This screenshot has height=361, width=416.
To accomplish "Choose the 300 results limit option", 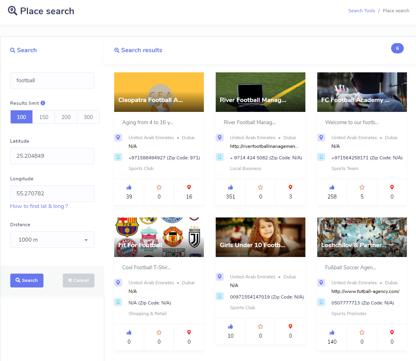I will coord(88,117).
